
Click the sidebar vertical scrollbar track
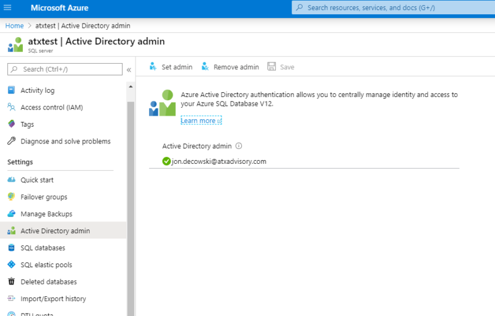131,208
